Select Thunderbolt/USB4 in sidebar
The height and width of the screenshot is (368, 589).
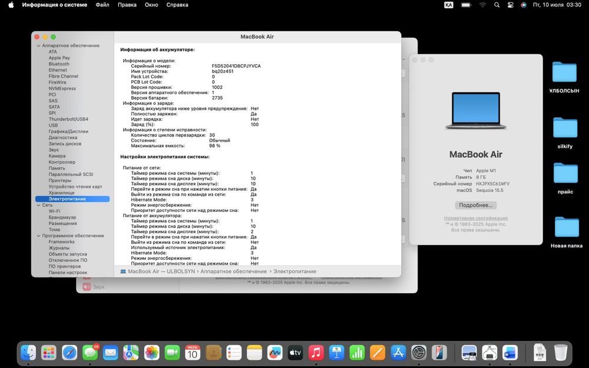[68, 119]
